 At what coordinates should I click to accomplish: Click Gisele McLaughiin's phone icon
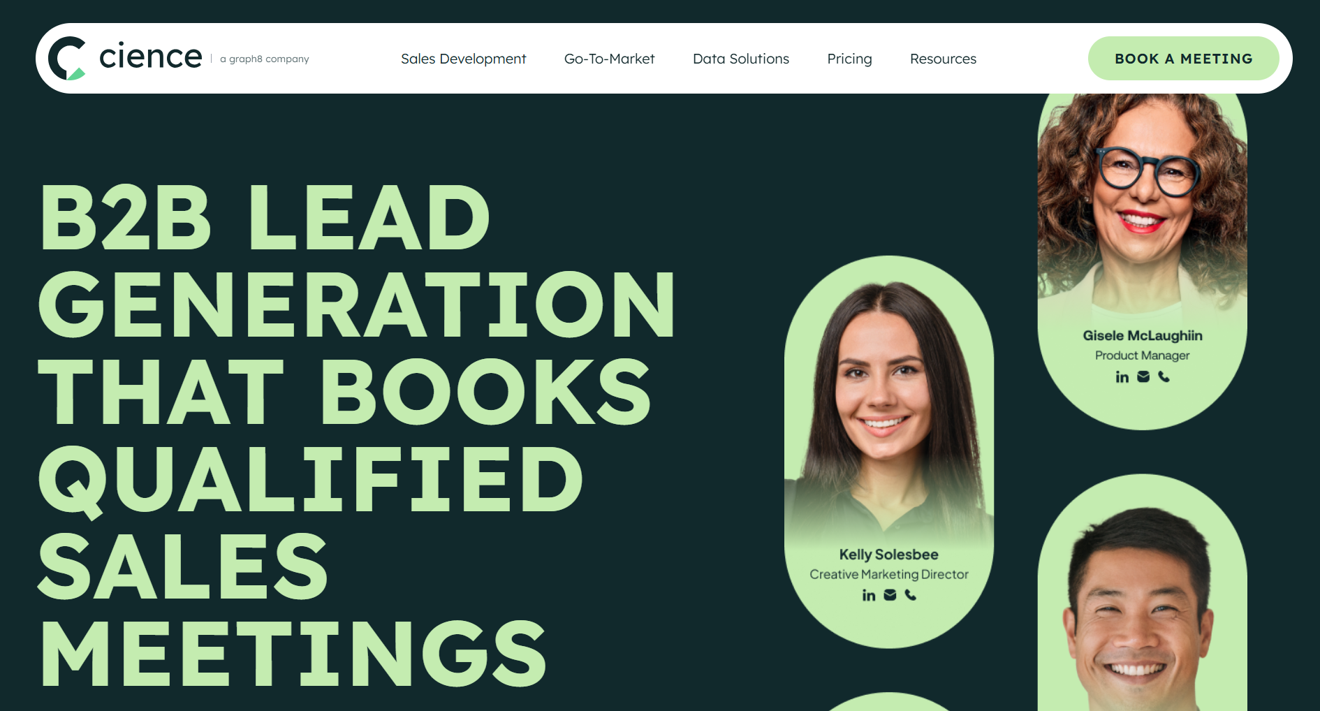coord(1164,376)
